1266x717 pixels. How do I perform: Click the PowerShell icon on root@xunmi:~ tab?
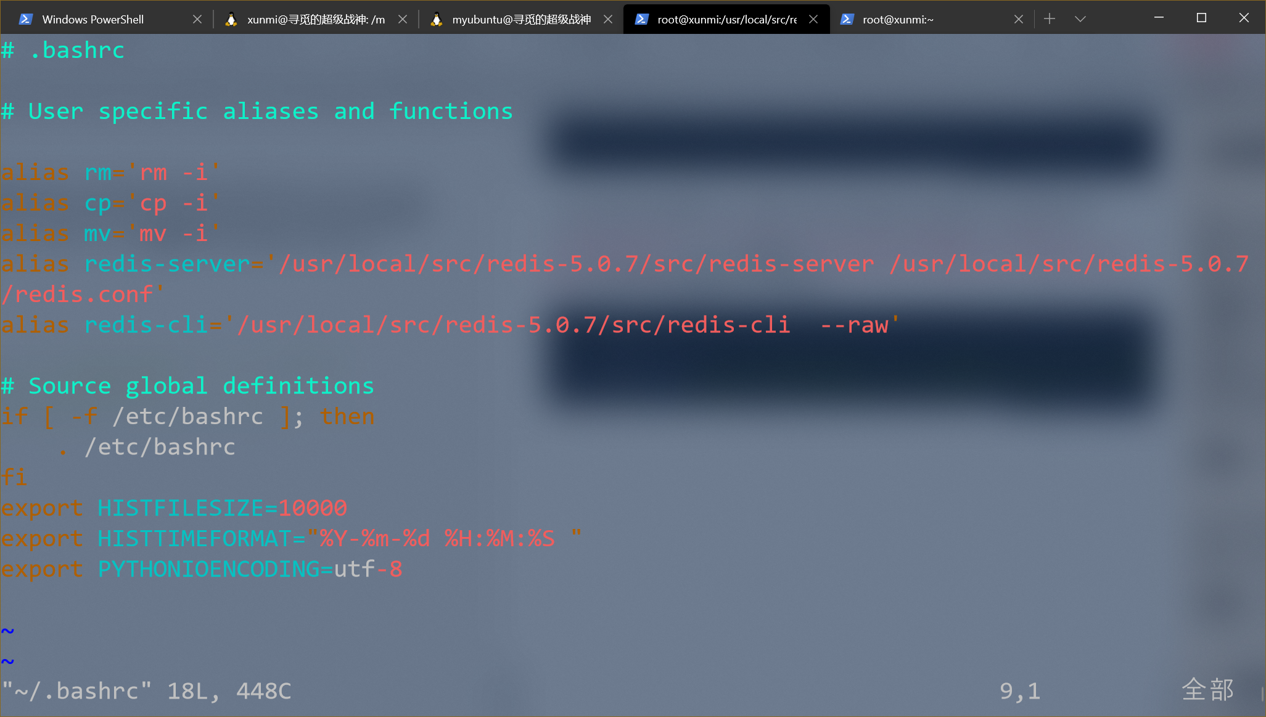click(x=847, y=19)
